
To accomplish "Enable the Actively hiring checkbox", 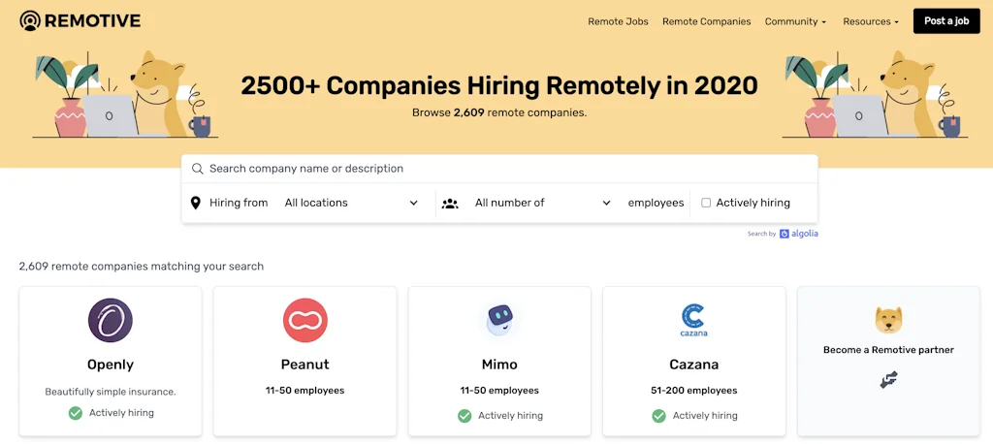I will pos(706,203).
